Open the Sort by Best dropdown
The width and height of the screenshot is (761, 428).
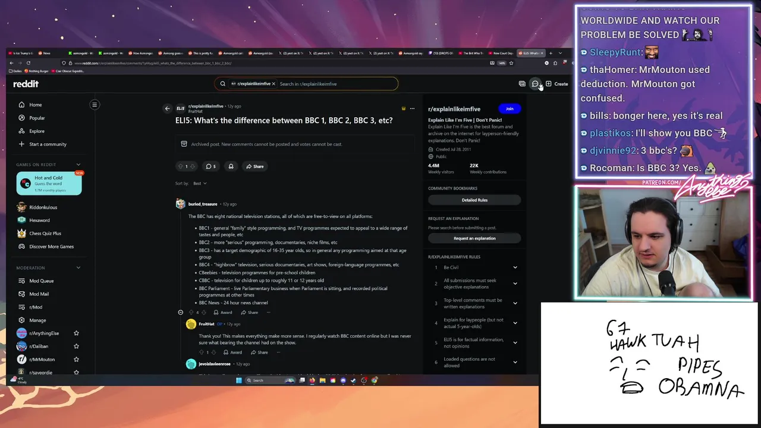coord(200,183)
